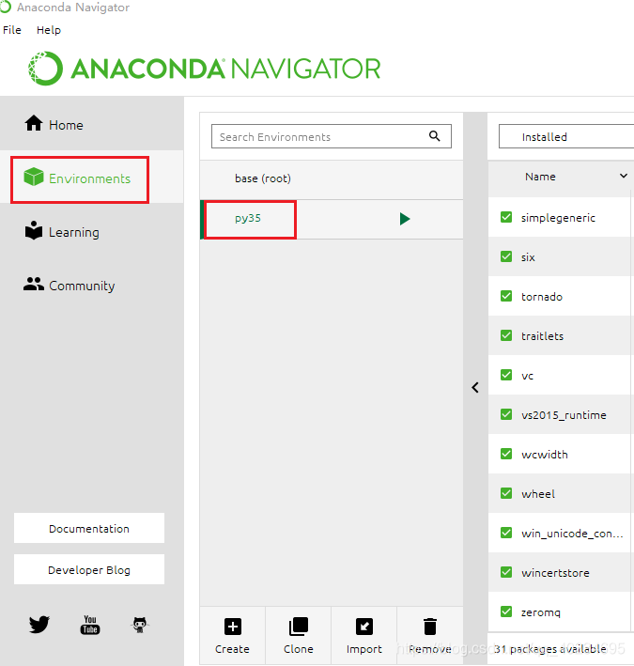Toggle the vs2015_runtime package checkbox

click(506, 414)
